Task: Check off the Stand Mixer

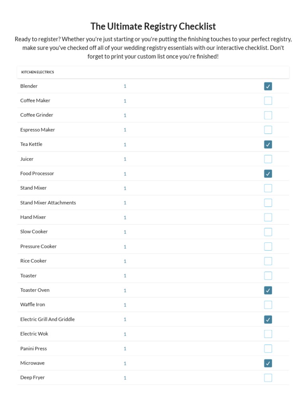Action: pos(268,188)
